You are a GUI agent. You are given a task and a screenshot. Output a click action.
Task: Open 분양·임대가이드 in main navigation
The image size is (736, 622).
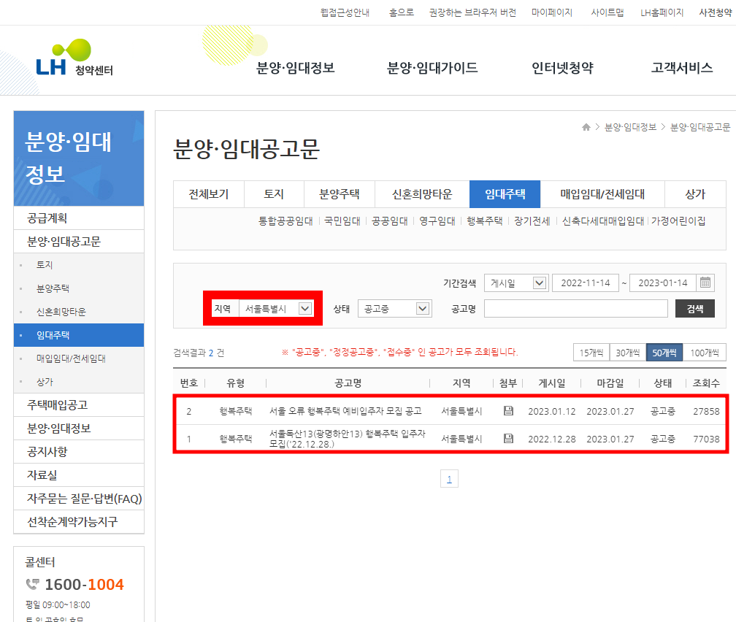432,68
